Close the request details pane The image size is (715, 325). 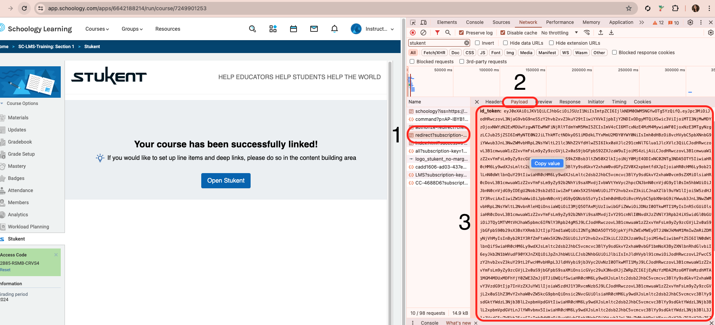(x=477, y=102)
